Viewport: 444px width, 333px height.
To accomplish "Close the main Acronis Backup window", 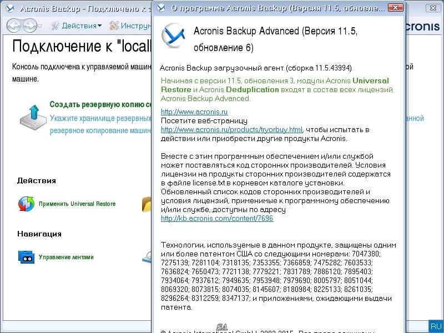I will coord(433,8).
